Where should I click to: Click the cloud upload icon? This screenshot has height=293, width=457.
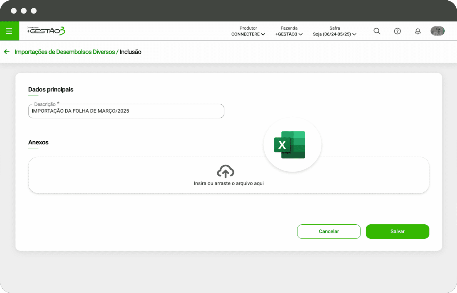226,171
